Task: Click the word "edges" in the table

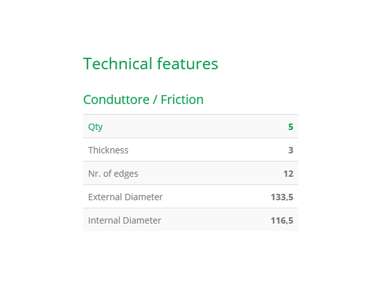Action: [127, 174]
